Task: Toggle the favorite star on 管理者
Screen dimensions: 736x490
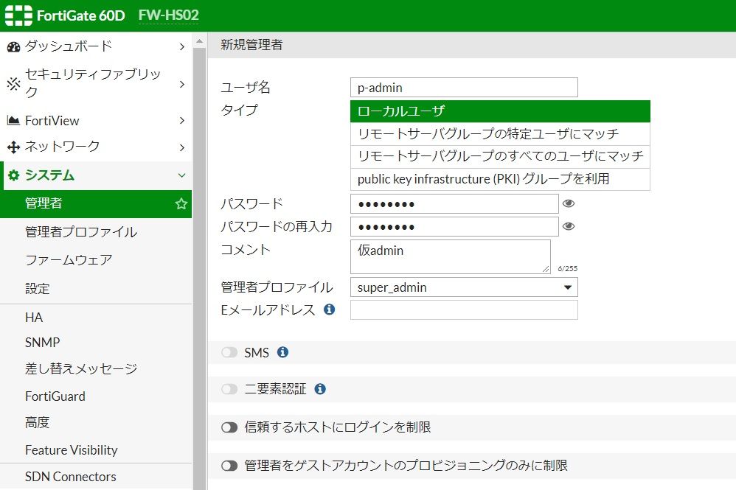Action: coord(181,203)
